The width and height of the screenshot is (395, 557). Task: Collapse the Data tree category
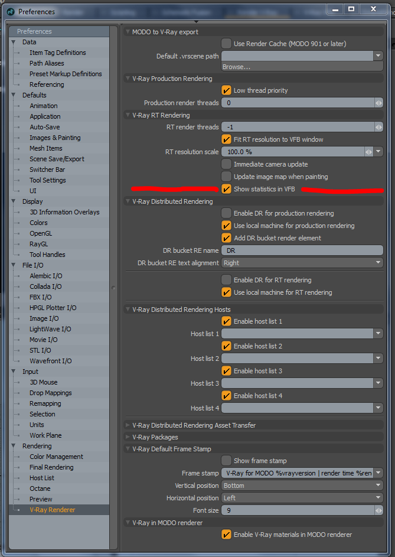point(13,43)
